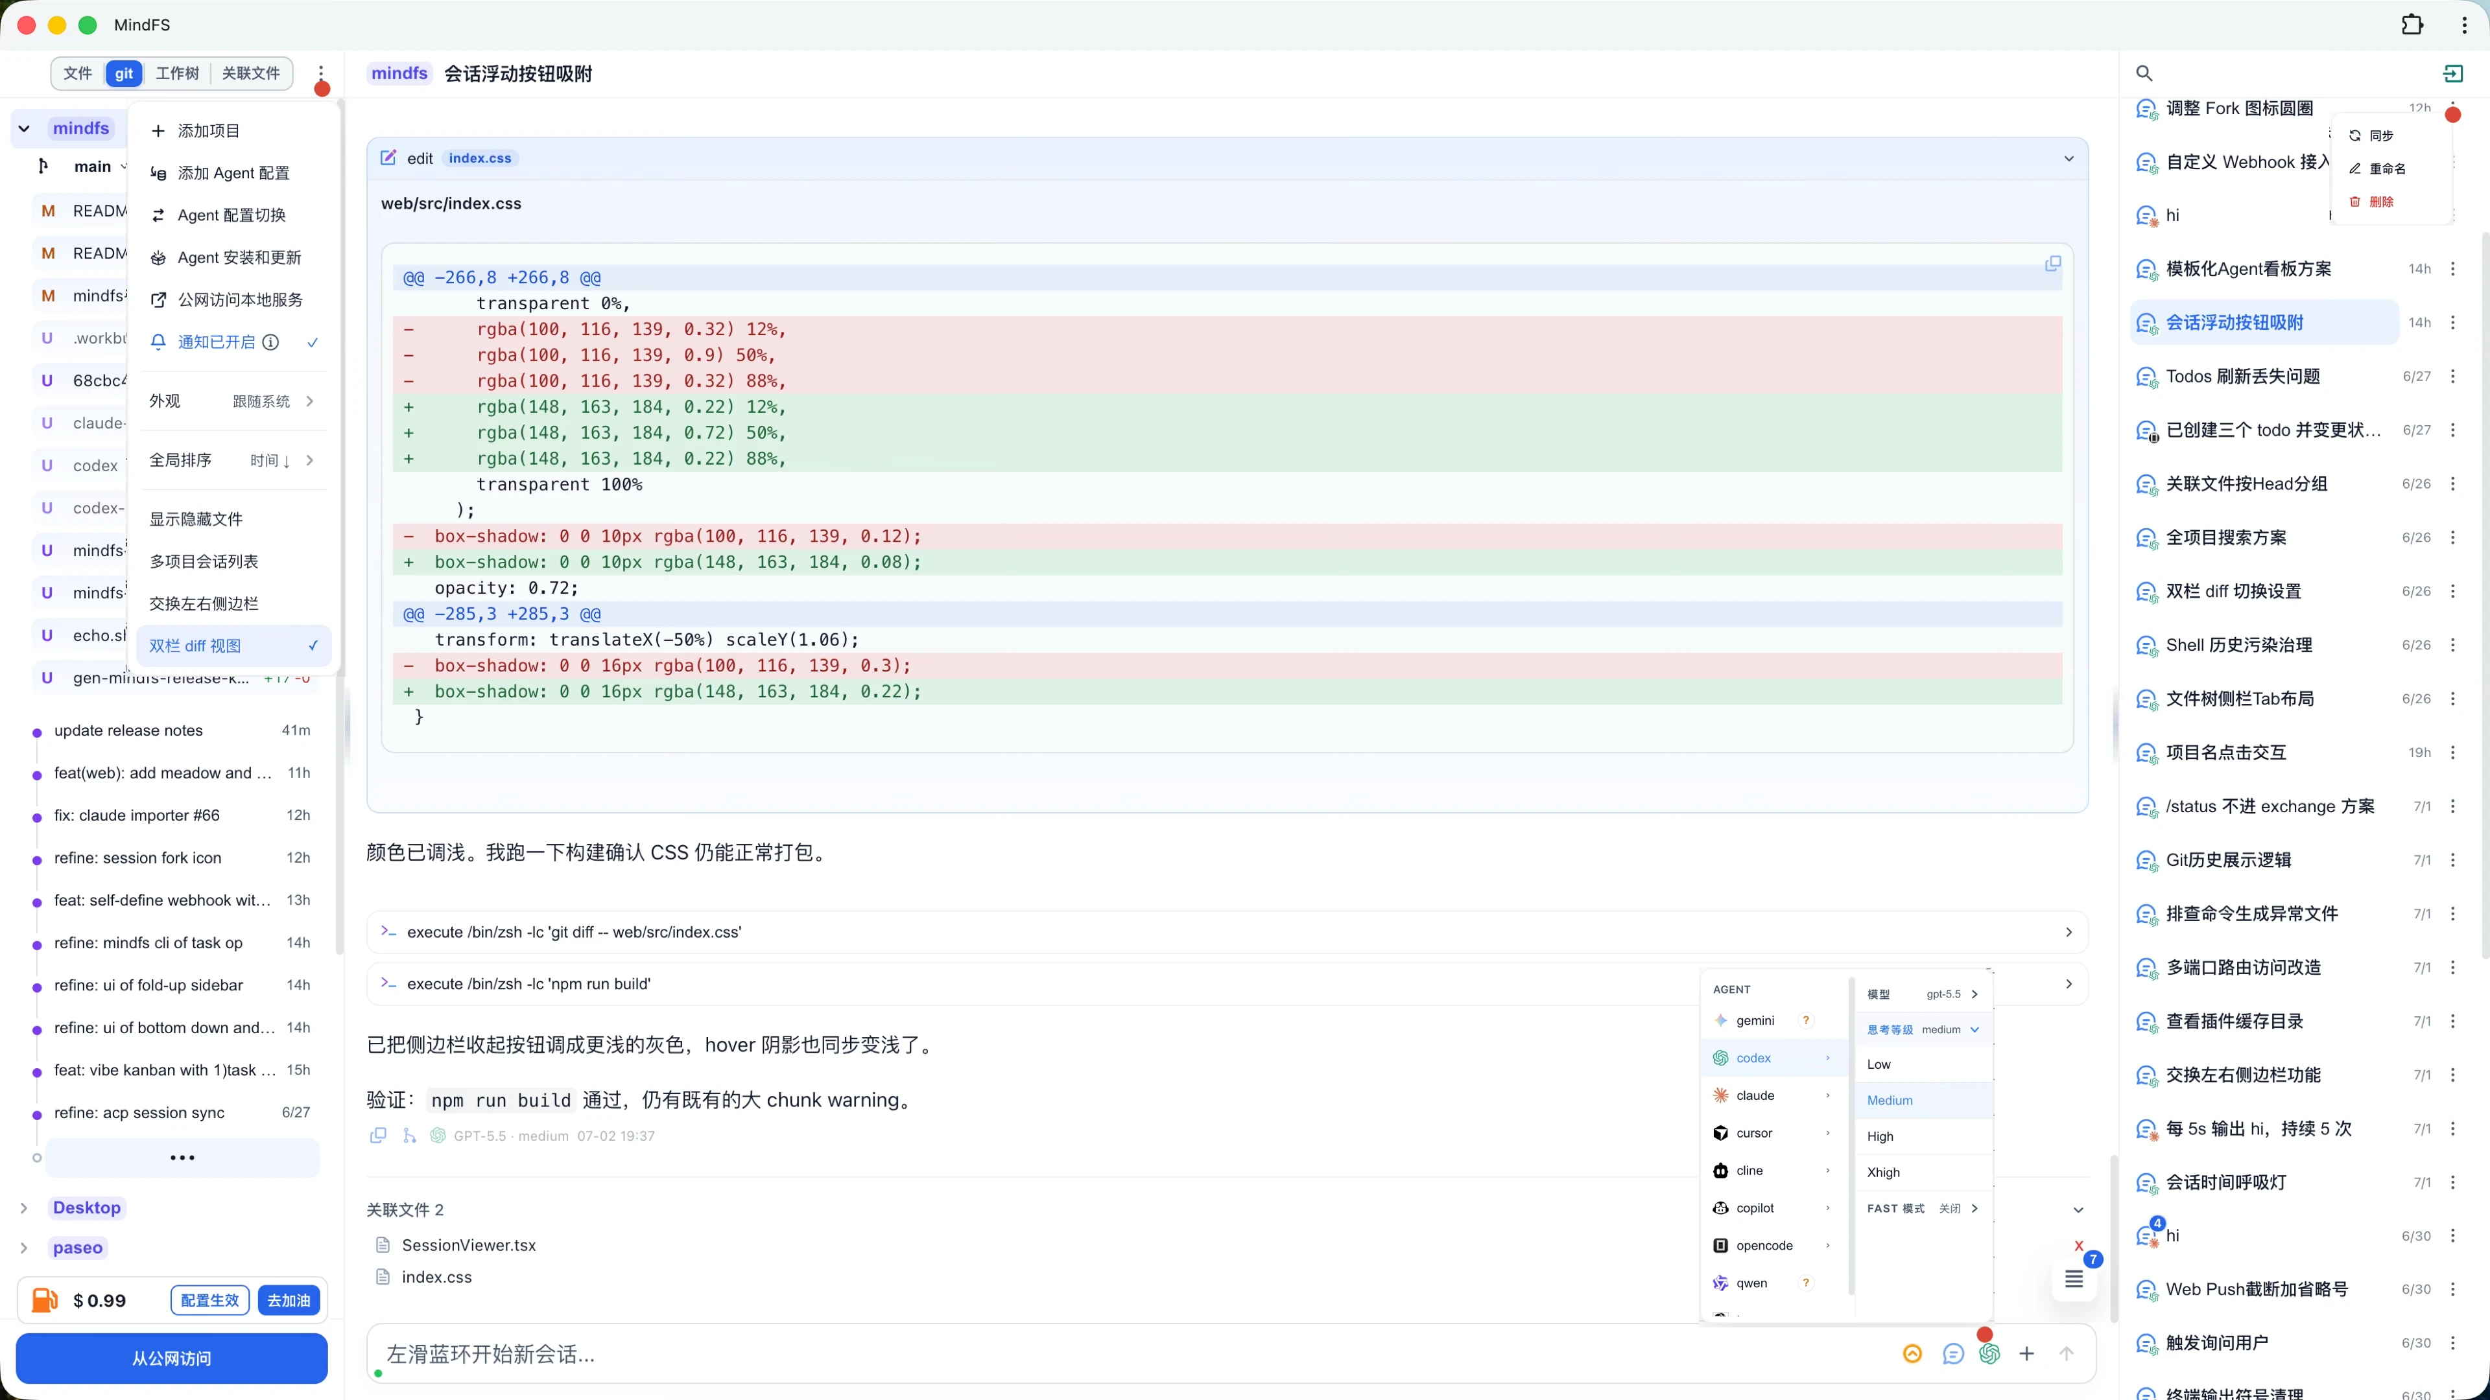Choose 添加项目 from the menu
The height and width of the screenshot is (1400, 2490).
[233, 130]
